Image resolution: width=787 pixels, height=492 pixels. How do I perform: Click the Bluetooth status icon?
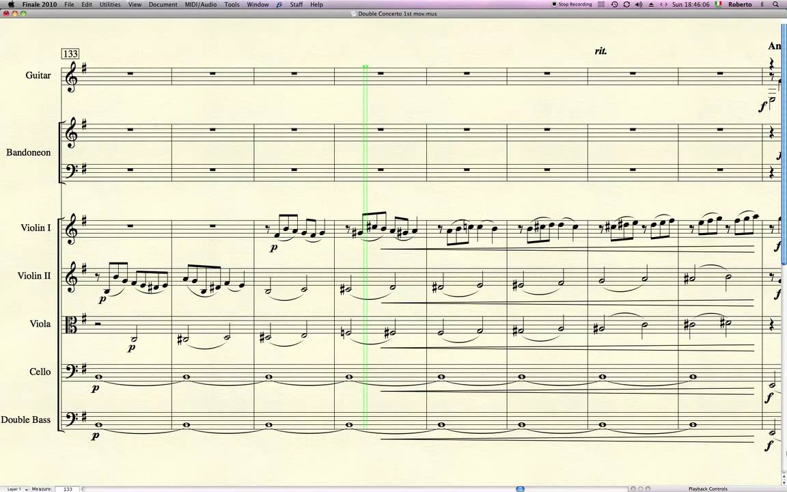762,5
